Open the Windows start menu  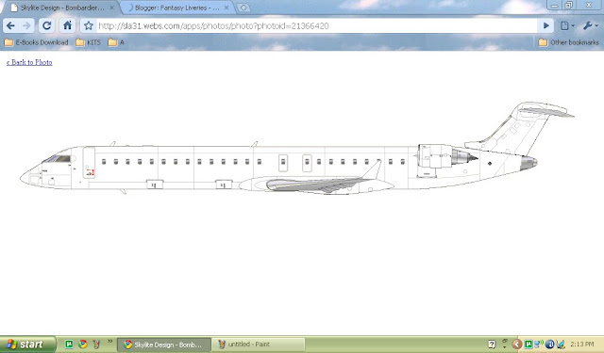pyautogui.click(x=27, y=345)
